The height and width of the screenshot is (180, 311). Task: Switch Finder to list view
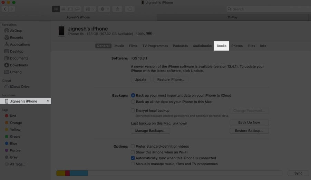point(63,9)
